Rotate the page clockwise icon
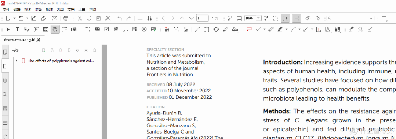The image size is (396, 139). 317,18
